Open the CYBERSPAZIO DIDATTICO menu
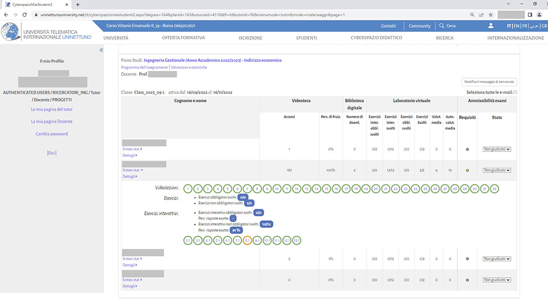Screen dimensions: 548x299 pyautogui.click(x=376, y=38)
